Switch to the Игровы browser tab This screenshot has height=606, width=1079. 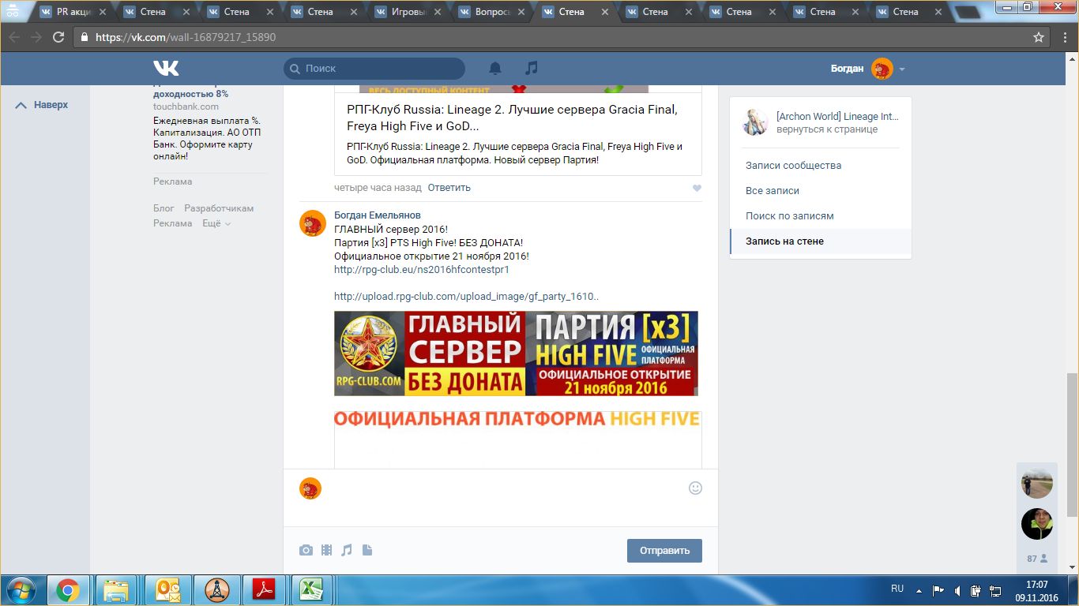click(x=410, y=12)
